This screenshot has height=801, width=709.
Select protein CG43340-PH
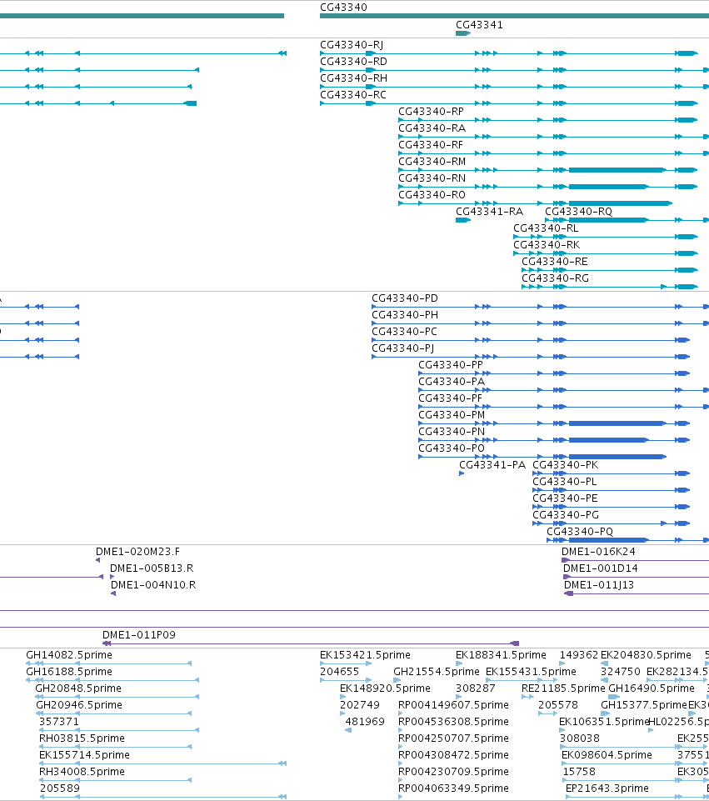pyautogui.click(x=404, y=315)
